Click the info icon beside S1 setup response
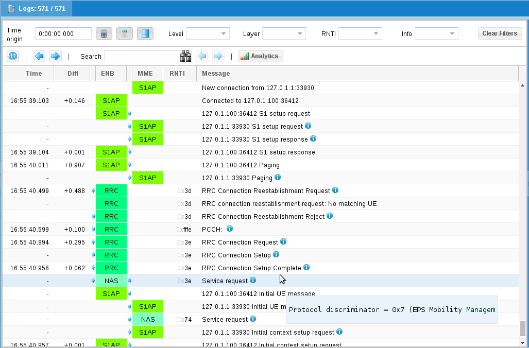The image size is (529, 348). click(313, 139)
